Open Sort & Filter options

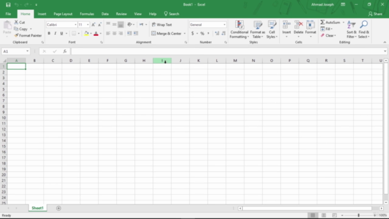[351, 29]
